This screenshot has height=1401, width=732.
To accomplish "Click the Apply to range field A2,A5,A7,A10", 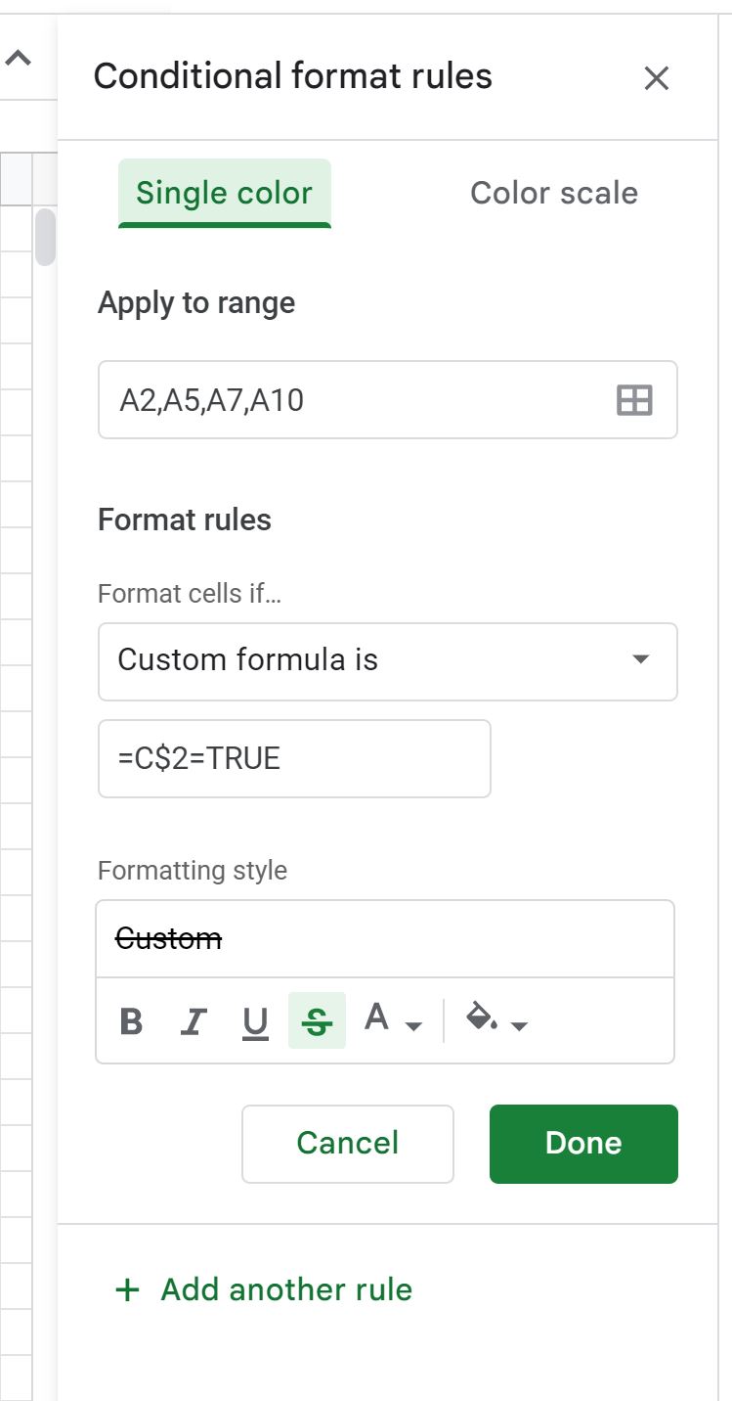I will pyautogui.click(x=388, y=399).
